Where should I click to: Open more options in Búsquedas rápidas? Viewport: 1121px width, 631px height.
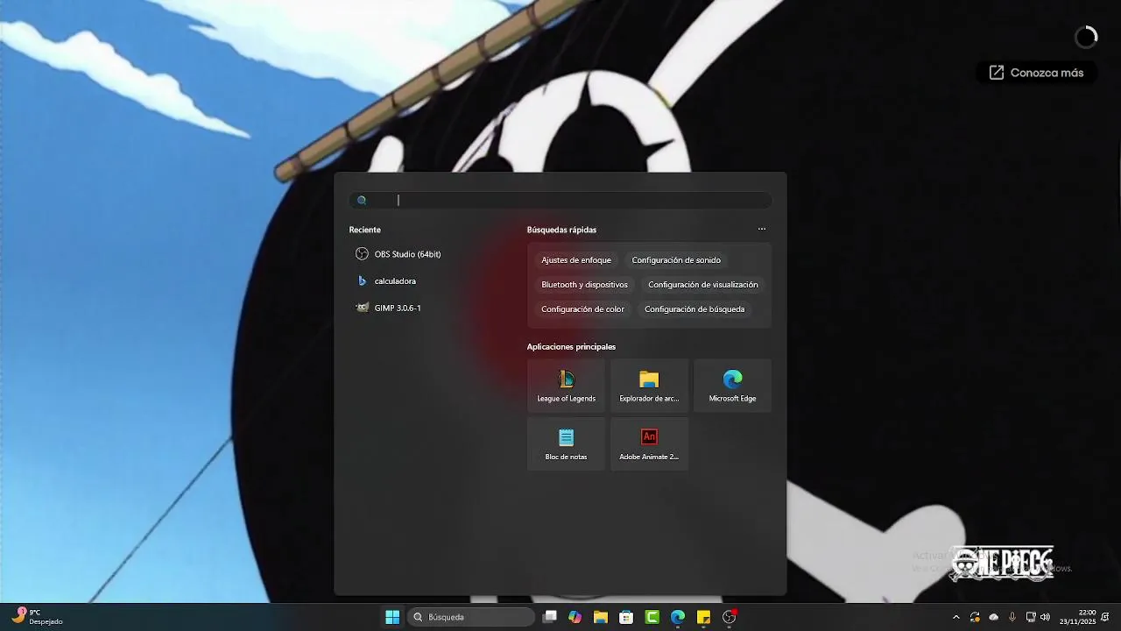pos(762,230)
